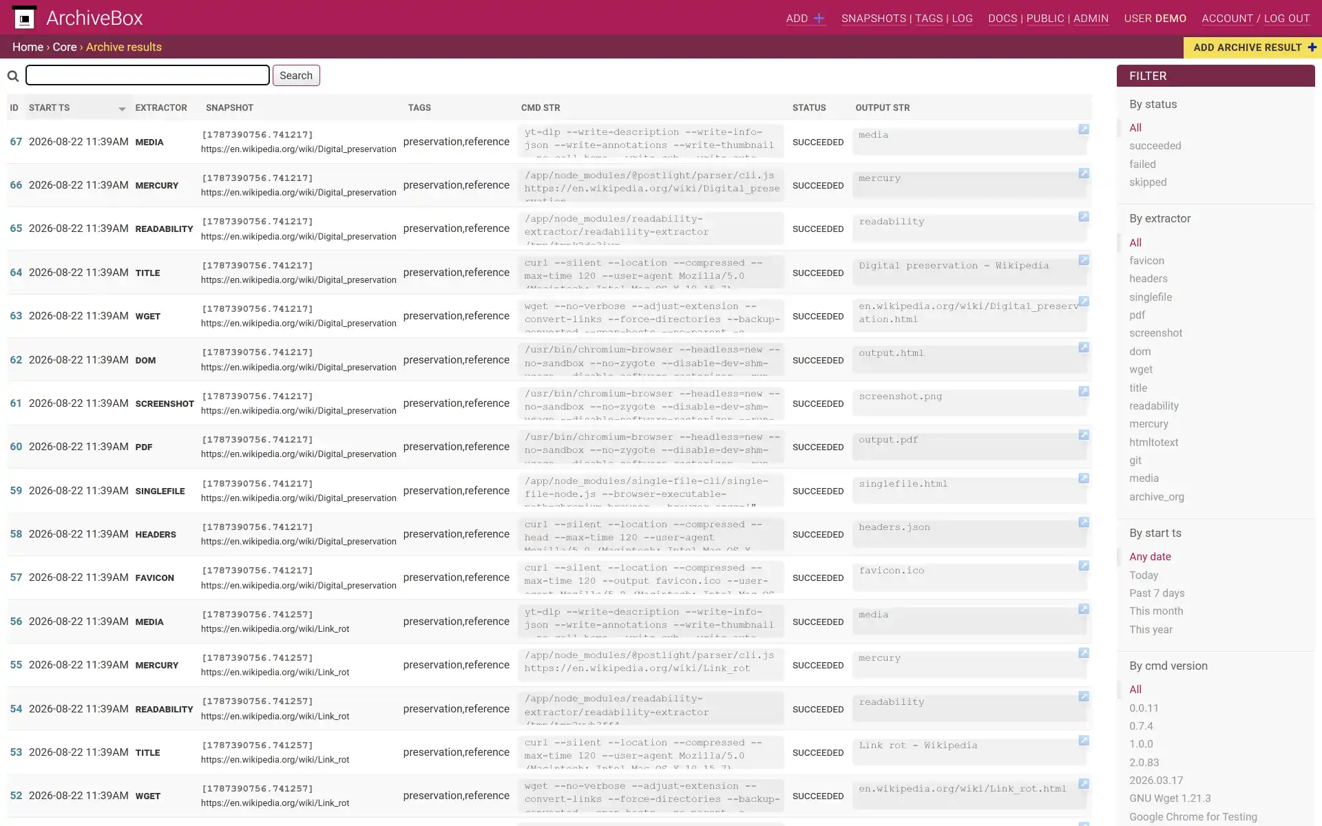Open output icon for headers.json row
1322x826 pixels.
pyautogui.click(x=1084, y=522)
